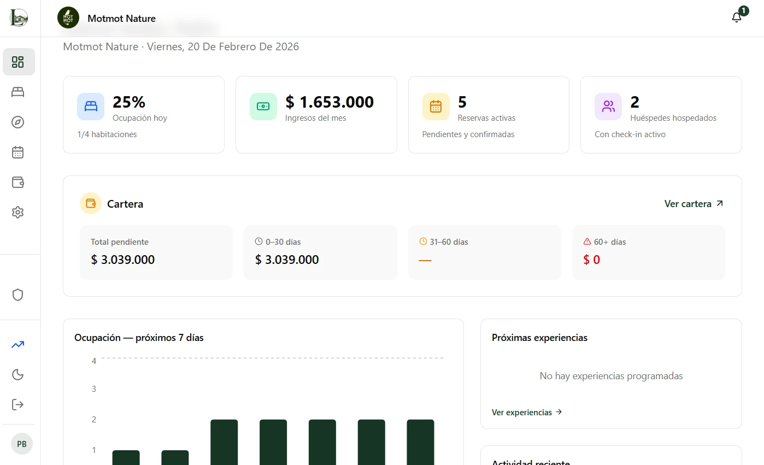
Task: Open the calendar reservations icon
Action: [18, 152]
